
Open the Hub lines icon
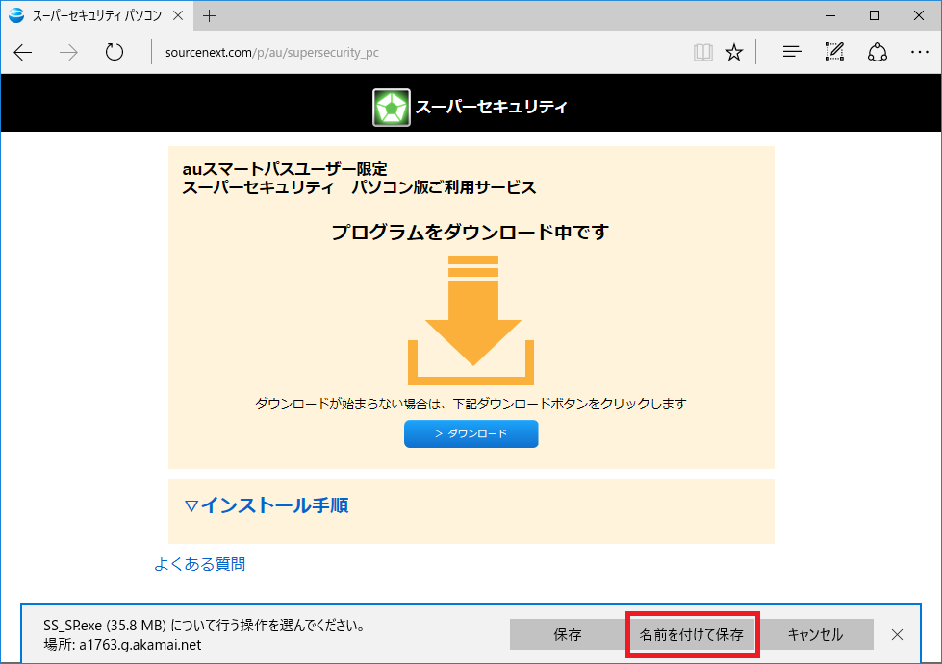793,52
